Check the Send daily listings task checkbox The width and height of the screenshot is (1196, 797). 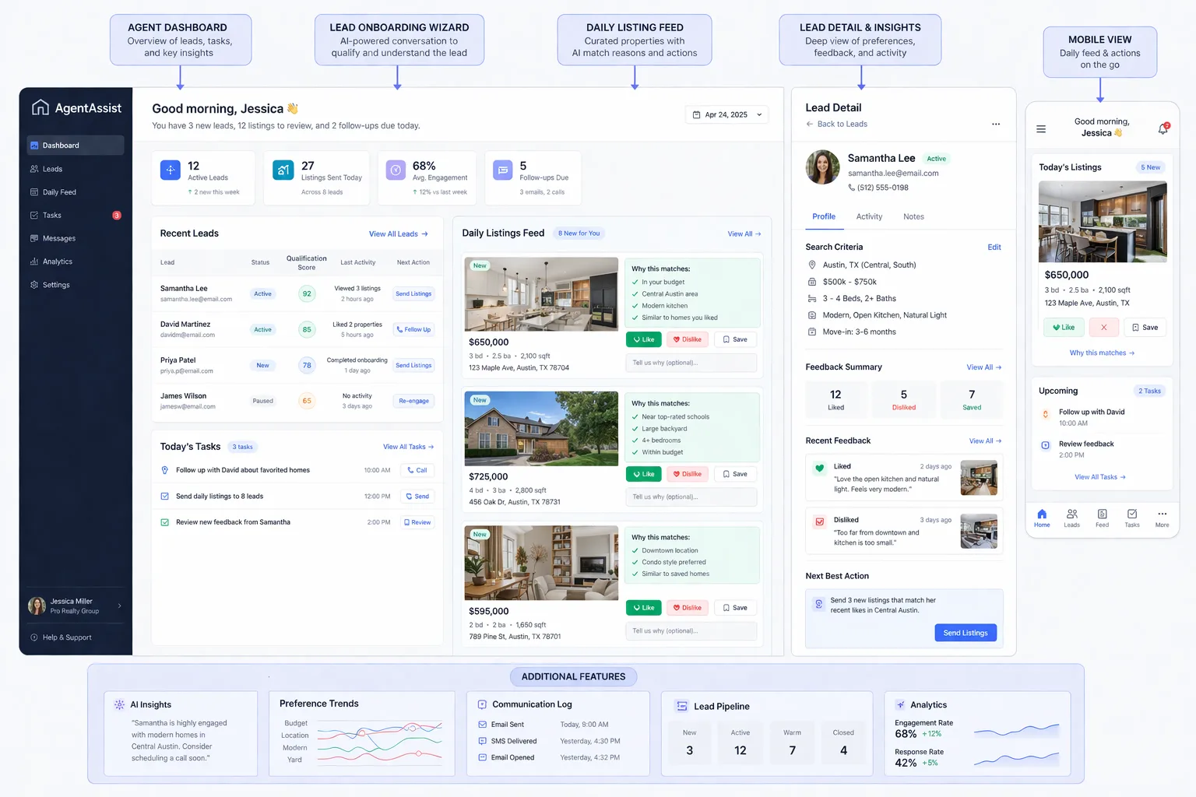(164, 497)
